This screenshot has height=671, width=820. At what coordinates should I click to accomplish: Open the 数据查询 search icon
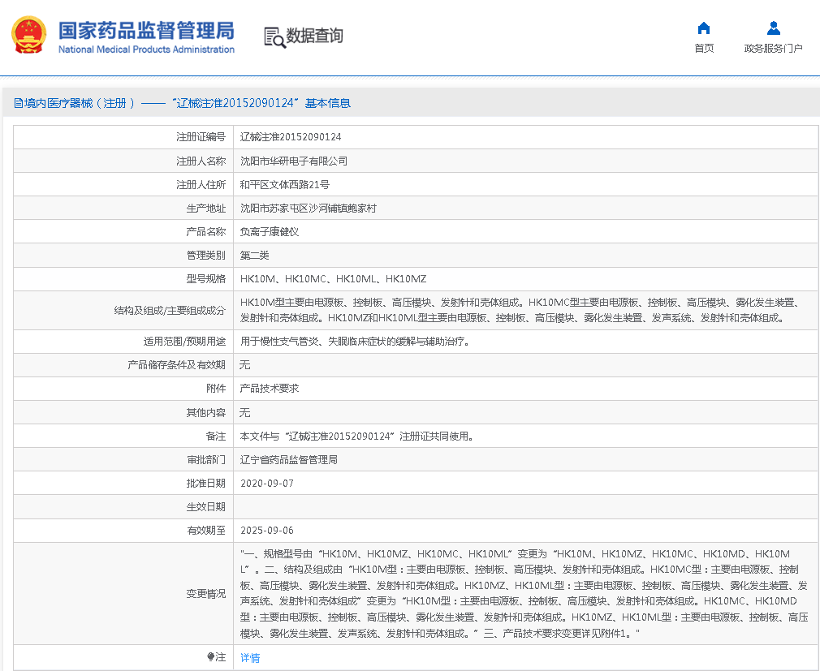coord(274,37)
